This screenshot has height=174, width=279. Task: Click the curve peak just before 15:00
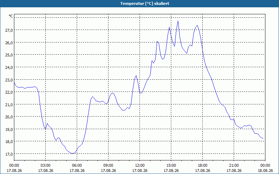coord(169,27)
